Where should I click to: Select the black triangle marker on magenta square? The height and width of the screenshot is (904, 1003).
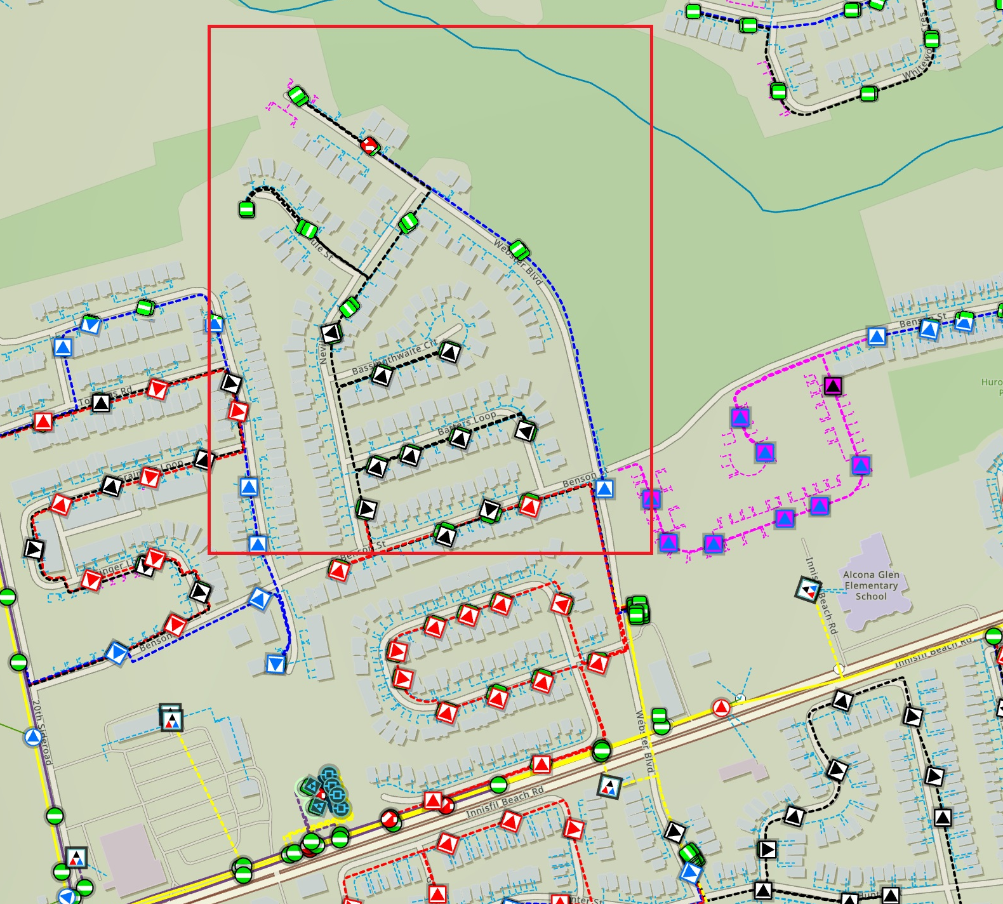833,385
